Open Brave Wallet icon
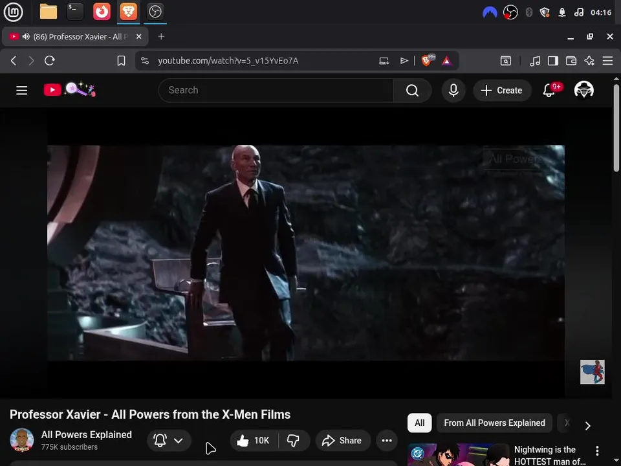621x466 pixels. [571, 61]
